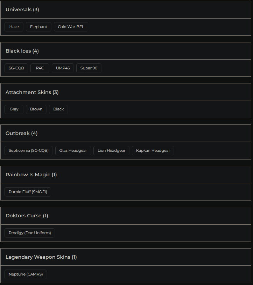This screenshot has height=285, width=253.
Task: Click the Outbreak (4) section header
Action: (x=22, y=133)
